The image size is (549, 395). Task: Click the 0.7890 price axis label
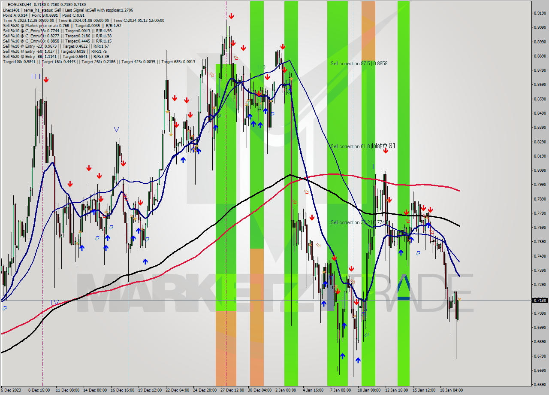540,199
